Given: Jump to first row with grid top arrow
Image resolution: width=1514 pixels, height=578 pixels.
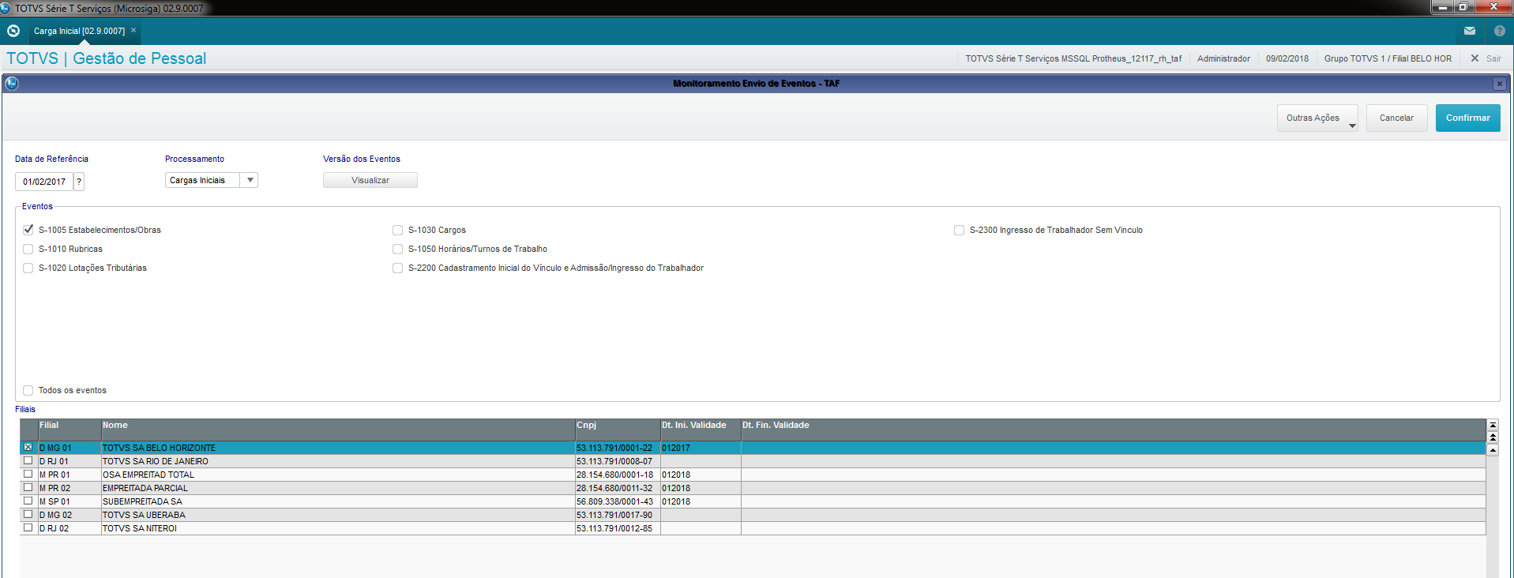Looking at the screenshot, I should click(x=1493, y=425).
